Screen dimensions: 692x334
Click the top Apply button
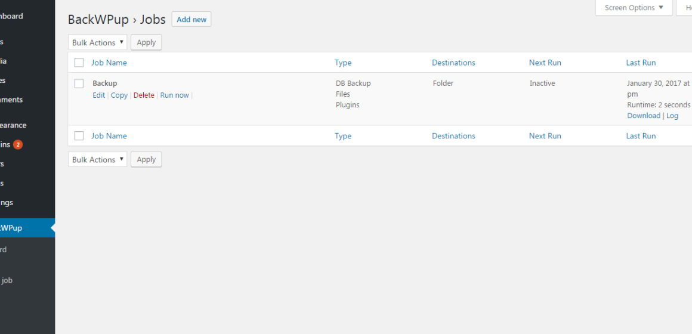tap(146, 42)
